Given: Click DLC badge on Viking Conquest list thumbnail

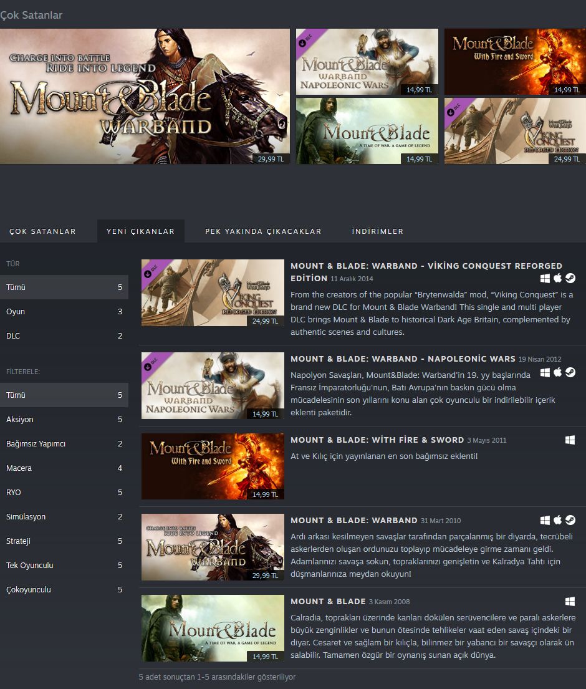Looking at the screenshot, I should pyautogui.click(x=153, y=271).
